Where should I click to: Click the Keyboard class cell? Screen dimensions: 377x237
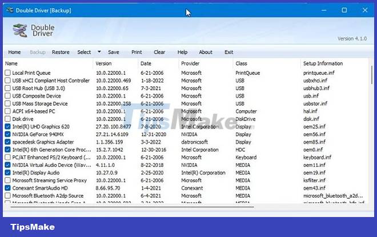click(x=246, y=158)
